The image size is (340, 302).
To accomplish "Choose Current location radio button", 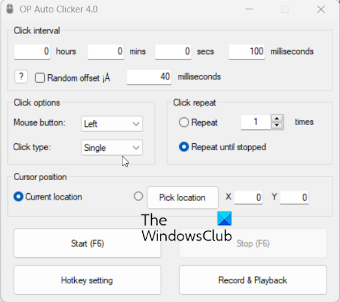I will 18,197.
